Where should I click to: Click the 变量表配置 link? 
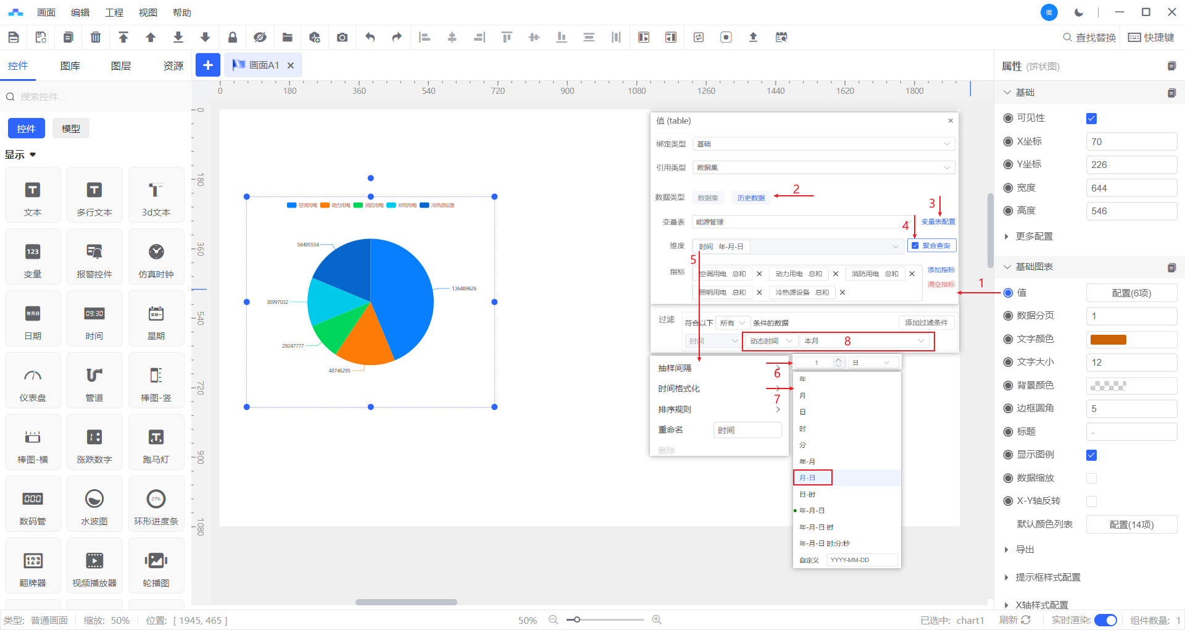938,222
